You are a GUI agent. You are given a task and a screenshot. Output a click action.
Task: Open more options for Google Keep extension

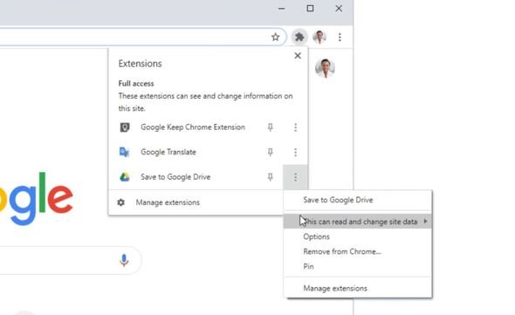tap(295, 127)
